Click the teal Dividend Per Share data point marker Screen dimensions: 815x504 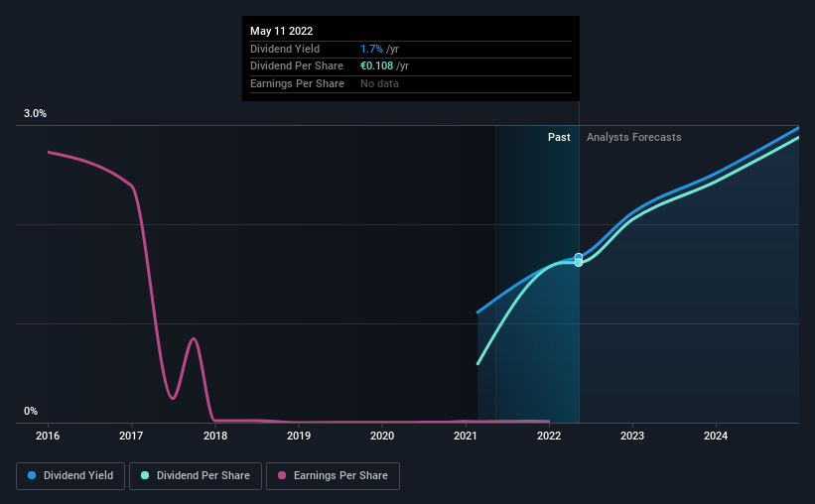[x=579, y=263]
